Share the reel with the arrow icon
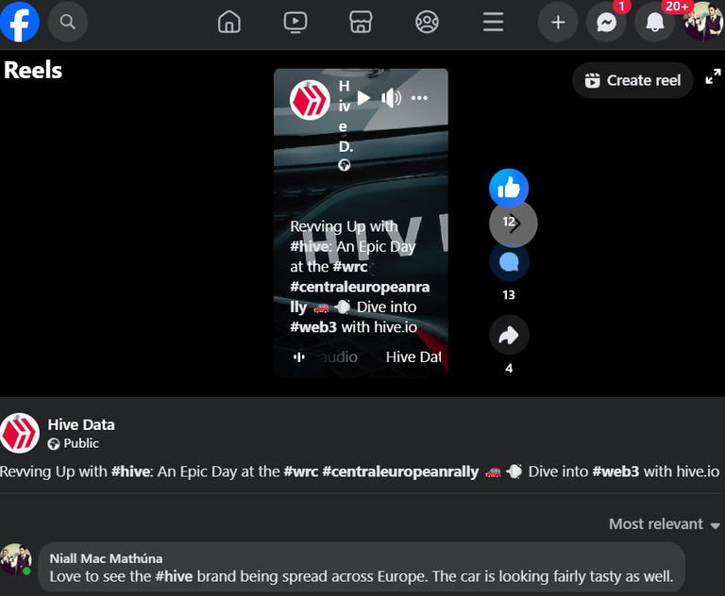 coord(509,335)
